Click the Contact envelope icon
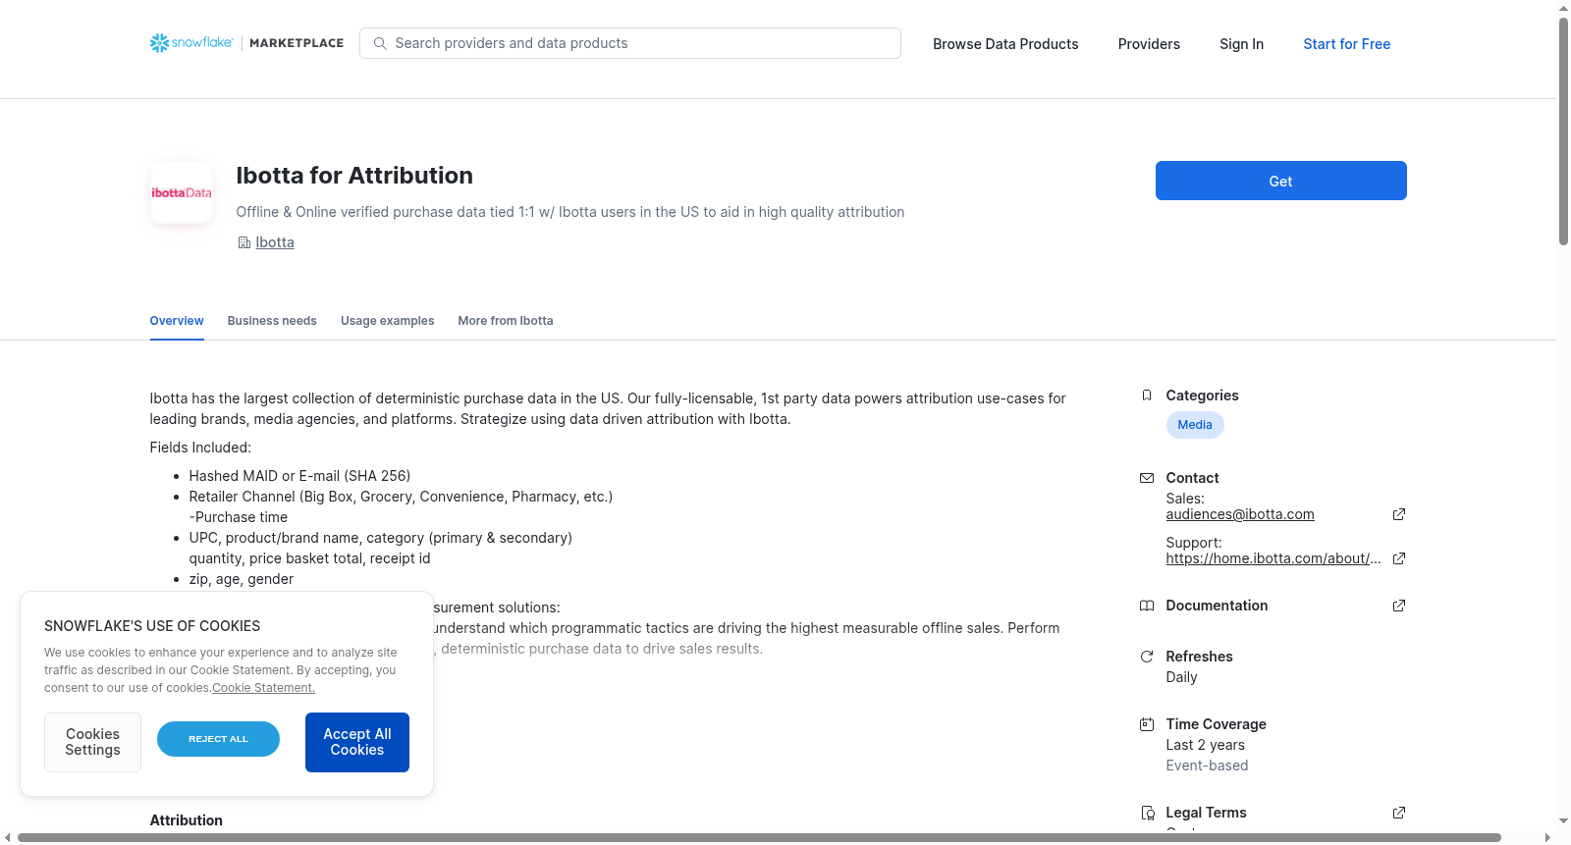 point(1147,478)
